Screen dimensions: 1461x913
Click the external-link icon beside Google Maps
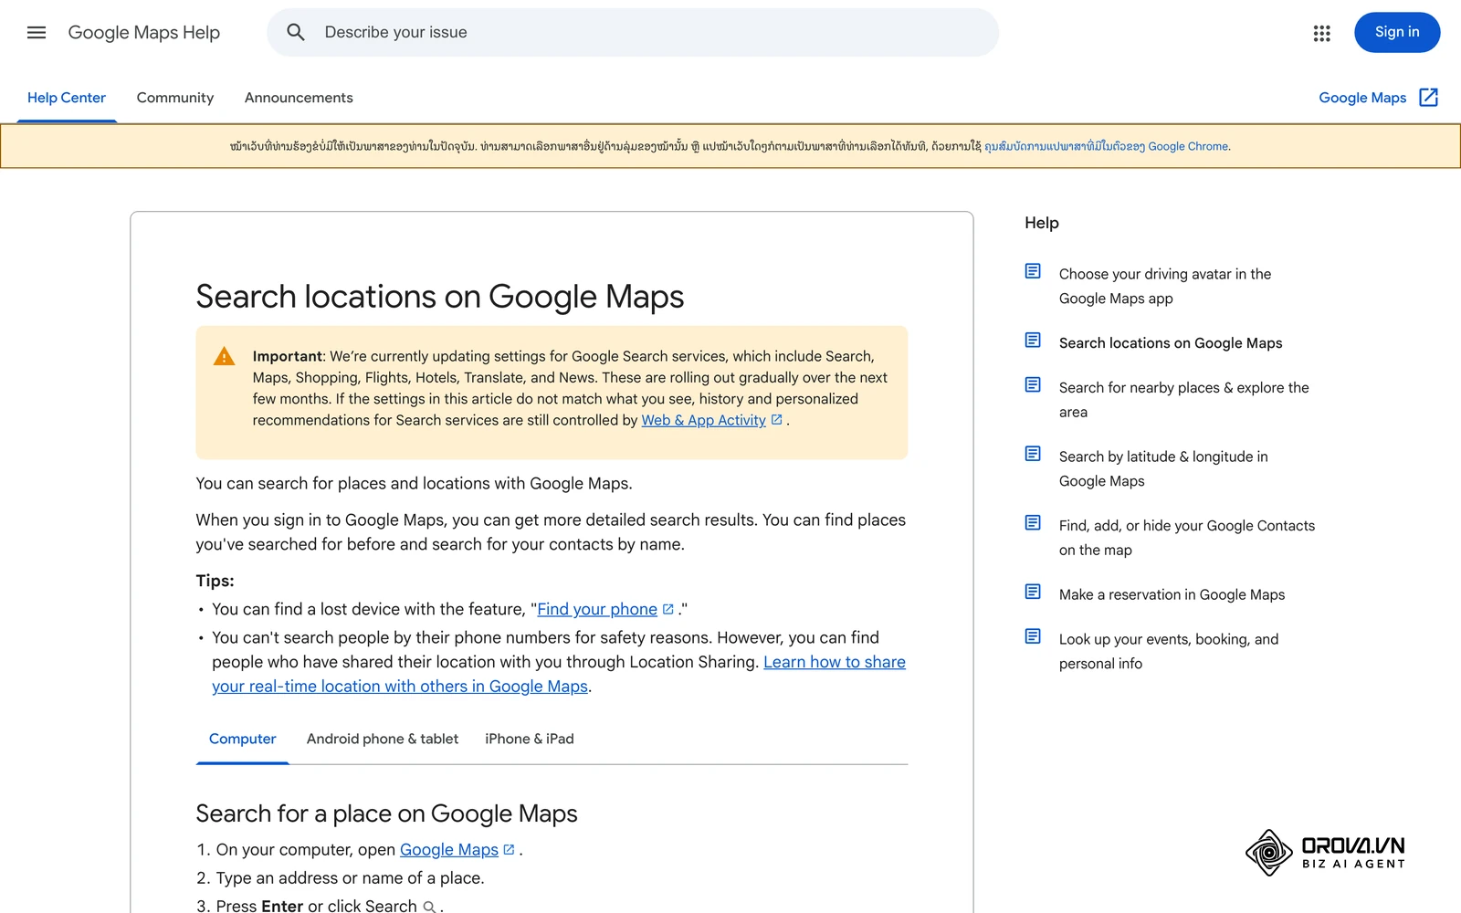tap(1429, 98)
